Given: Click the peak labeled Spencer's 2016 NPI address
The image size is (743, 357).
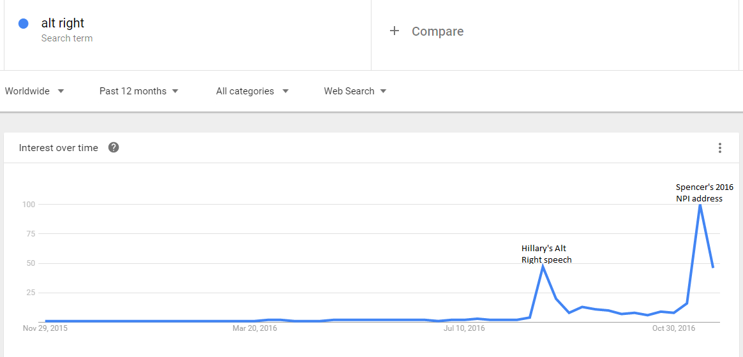Looking at the screenshot, I should point(700,204).
